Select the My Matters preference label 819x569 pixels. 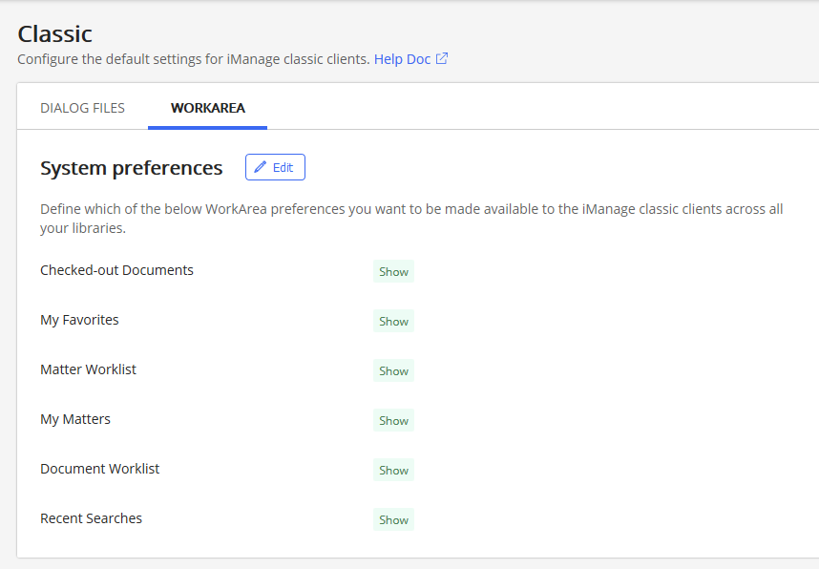(x=75, y=419)
